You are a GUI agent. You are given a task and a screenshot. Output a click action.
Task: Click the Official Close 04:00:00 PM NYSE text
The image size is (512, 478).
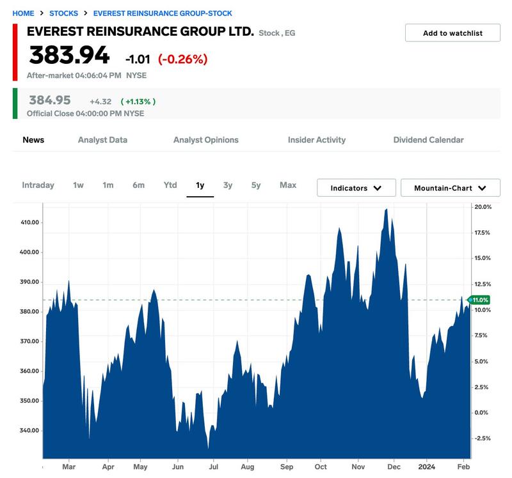click(x=85, y=114)
